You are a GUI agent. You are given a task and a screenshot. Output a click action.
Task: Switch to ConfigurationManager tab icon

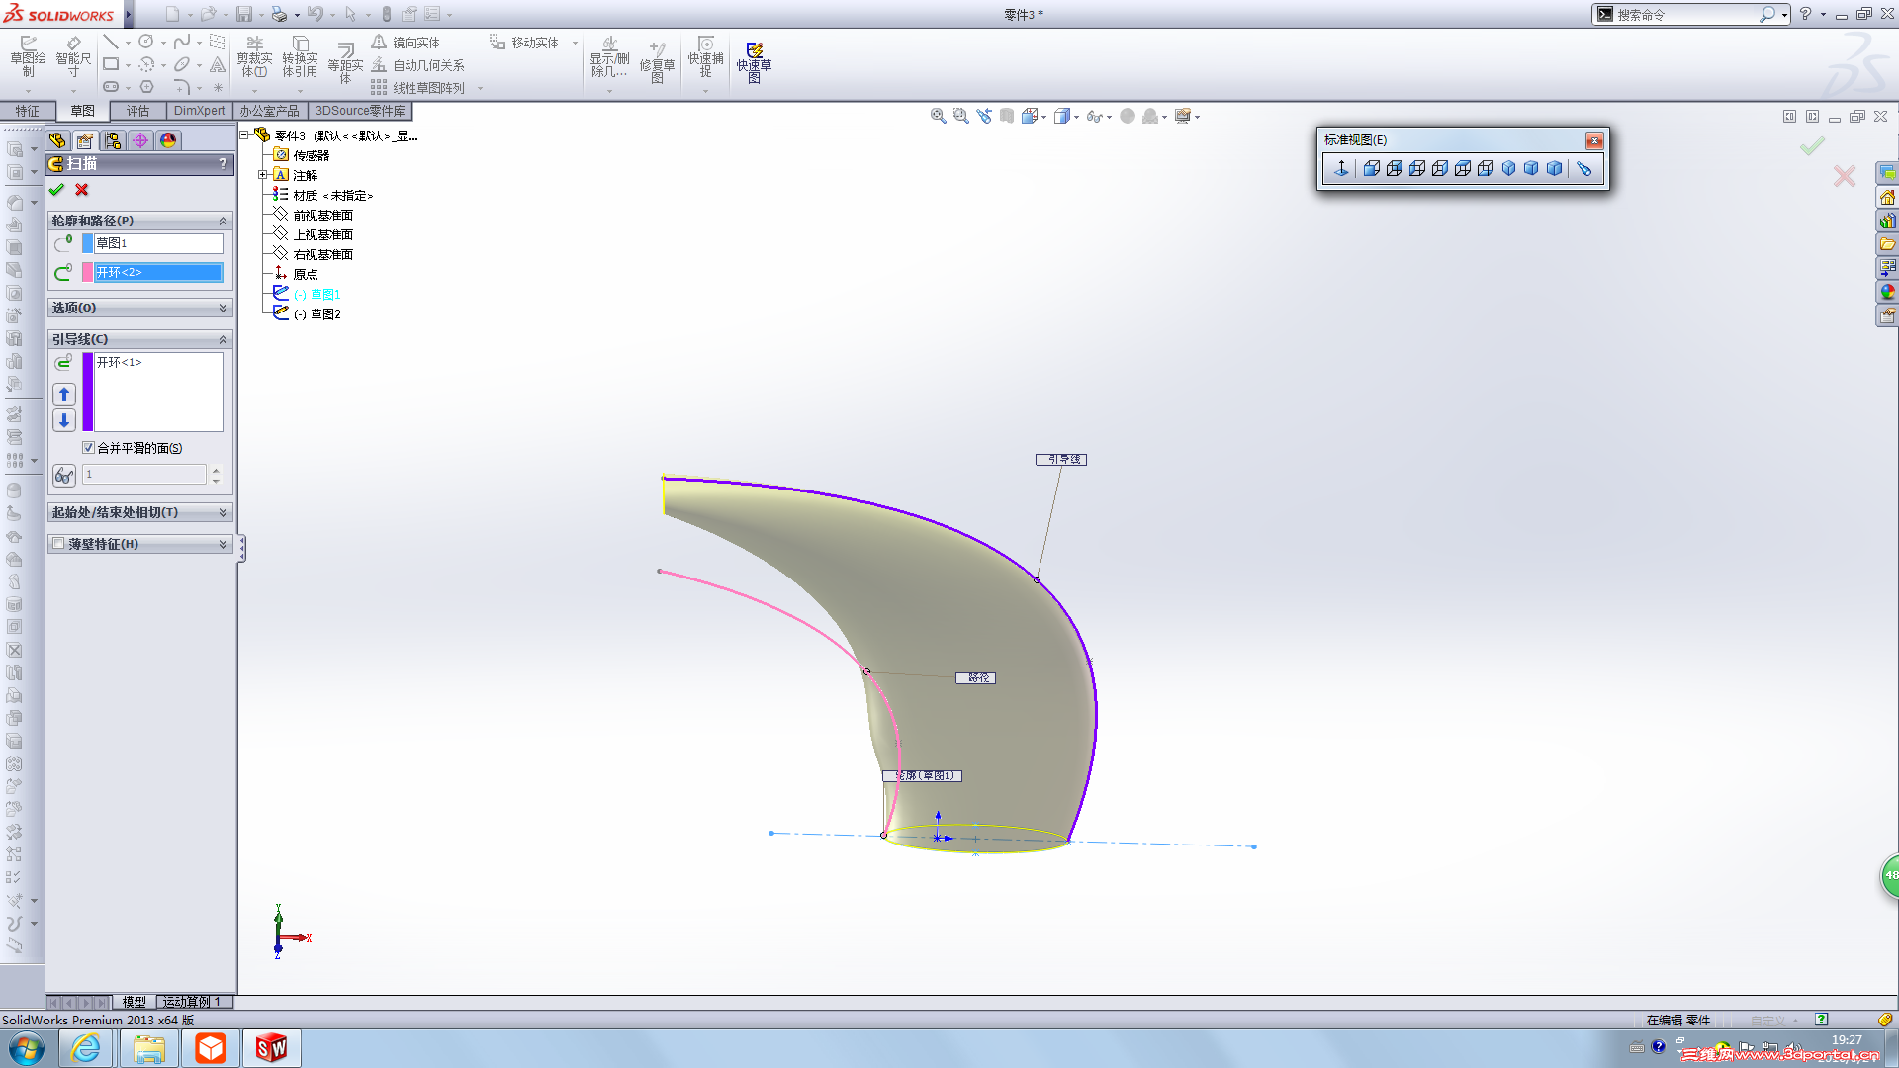[x=113, y=140]
